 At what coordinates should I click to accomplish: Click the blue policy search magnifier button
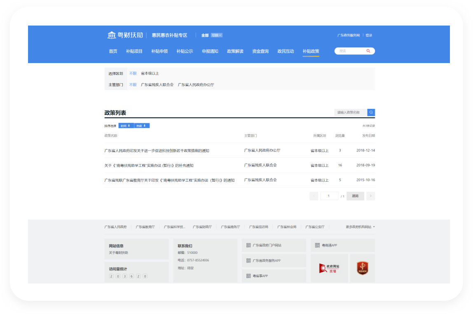[x=371, y=112]
